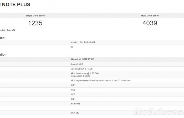Click the 3721 MB memory value
This screenshot has width=184, height=118.
coord(75,113)
